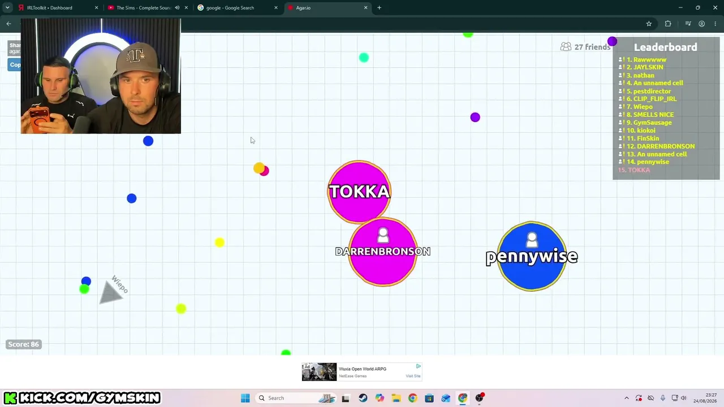Screen dimensions: 724x407
Task: Open Task View on the taskbar
Action: coord(346,398)
